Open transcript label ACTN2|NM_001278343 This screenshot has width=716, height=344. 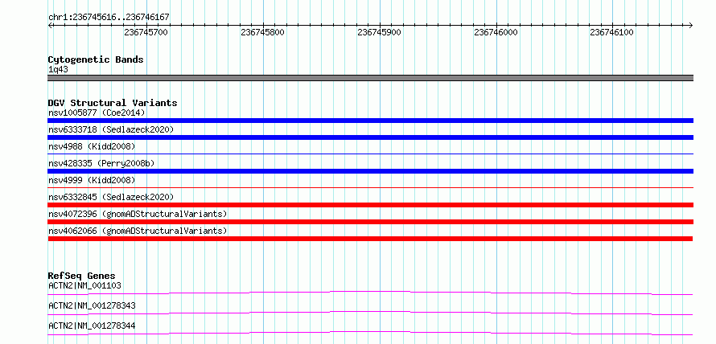coord(92,305)
